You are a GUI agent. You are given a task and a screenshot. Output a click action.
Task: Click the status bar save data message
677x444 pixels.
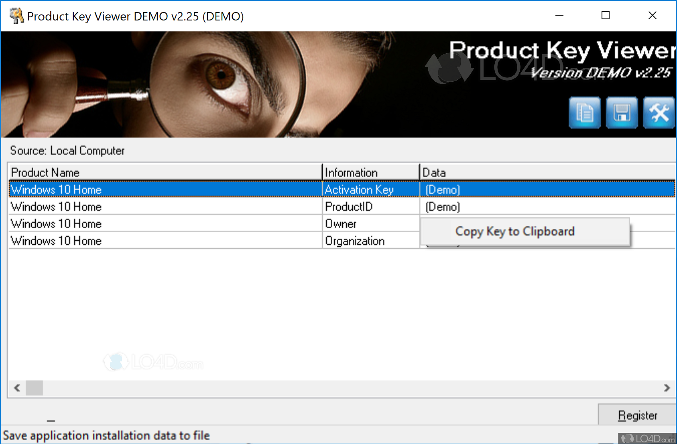106,435
